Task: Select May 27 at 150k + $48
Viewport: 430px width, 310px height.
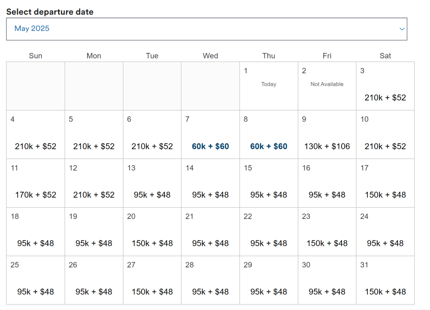Action: click(152, 280)
